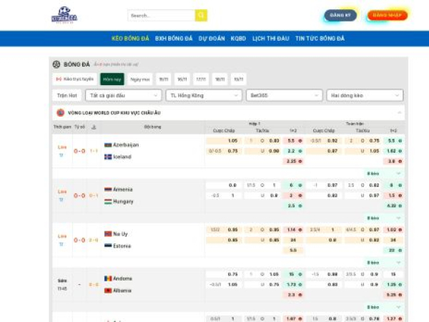Open the Bet365 bookmaker dropdown
This screenshot has width=429, height=322.
coord(283,95)
